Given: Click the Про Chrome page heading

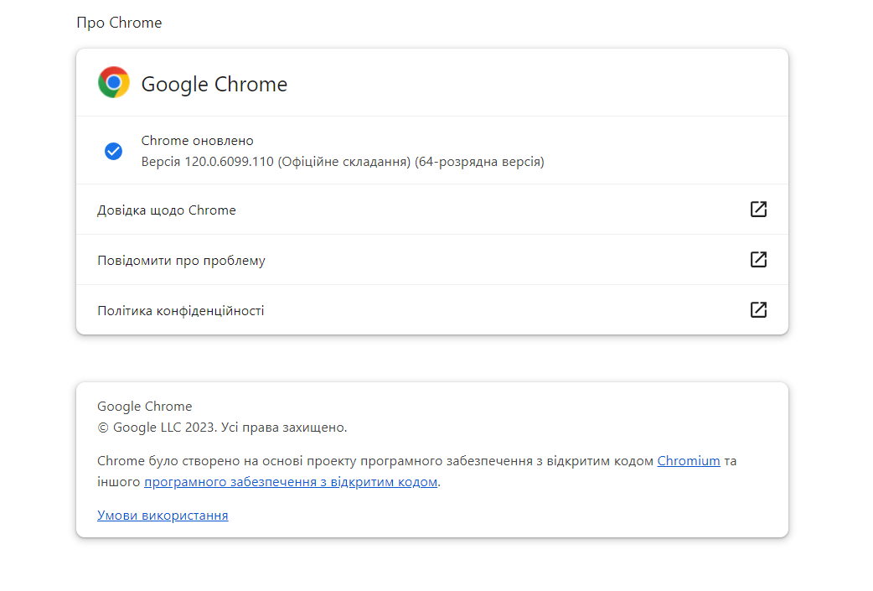Looking at the screenshot, I should coord(119,23).
